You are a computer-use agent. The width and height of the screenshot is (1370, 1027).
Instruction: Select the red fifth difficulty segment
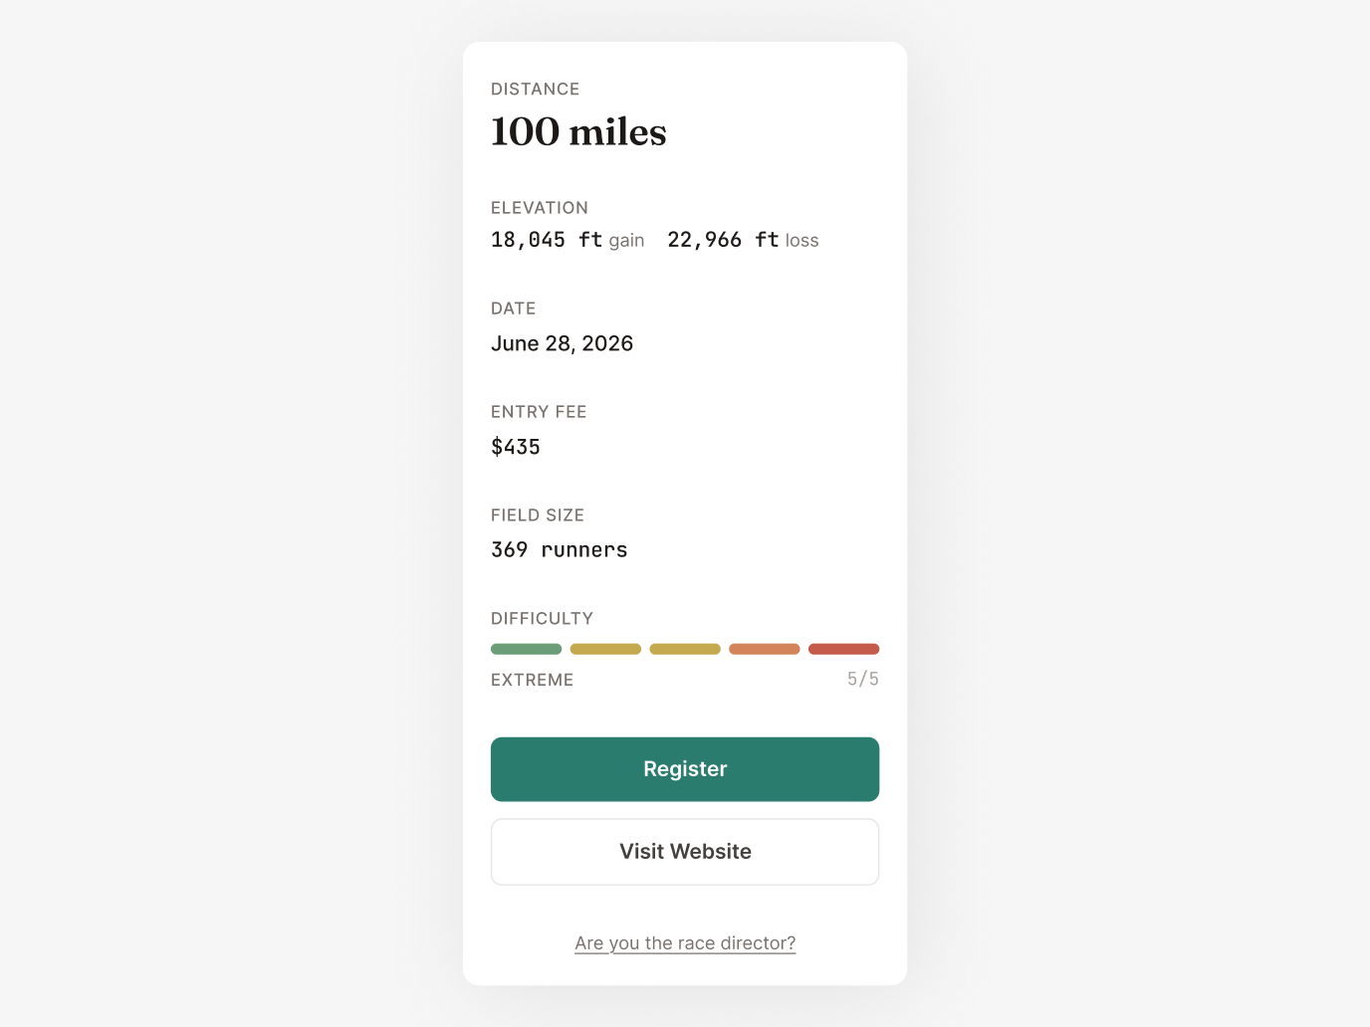point(843,649)
